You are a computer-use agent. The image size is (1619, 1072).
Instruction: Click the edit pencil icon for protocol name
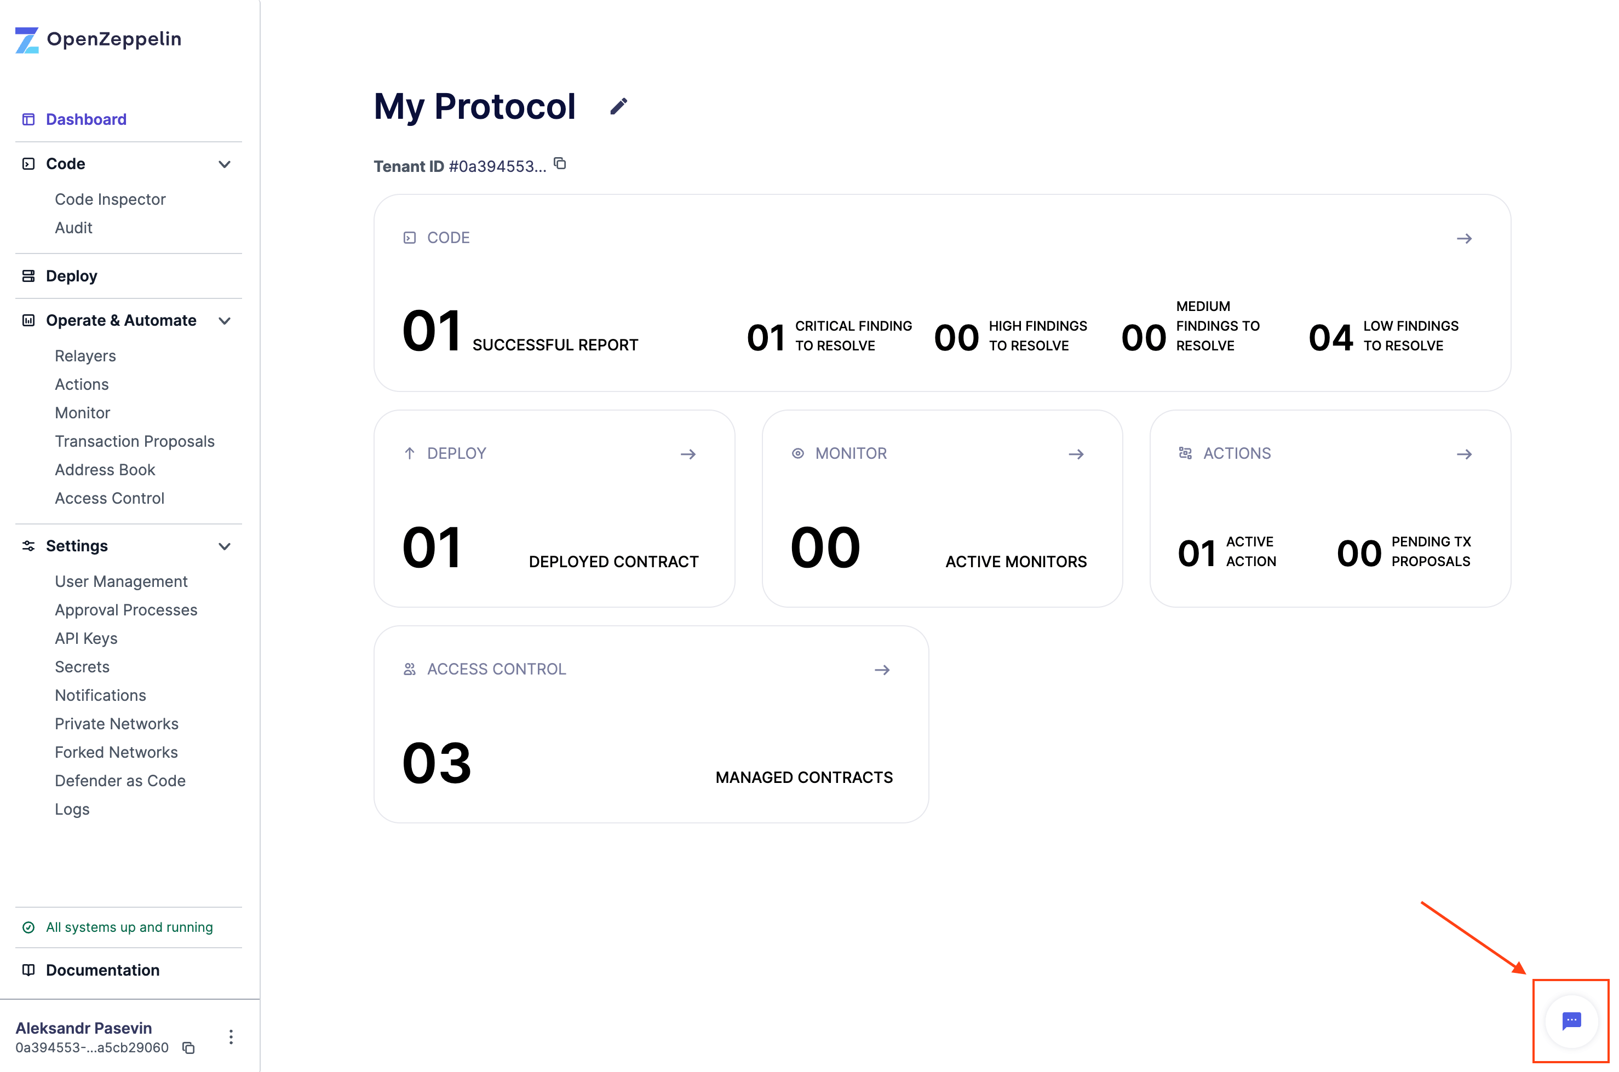(x=620, y=108)
